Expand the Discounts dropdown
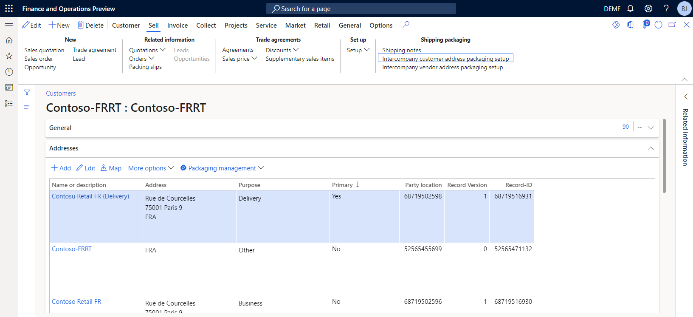This screenshot has height=317, width=693. click(x=282, y=50)
